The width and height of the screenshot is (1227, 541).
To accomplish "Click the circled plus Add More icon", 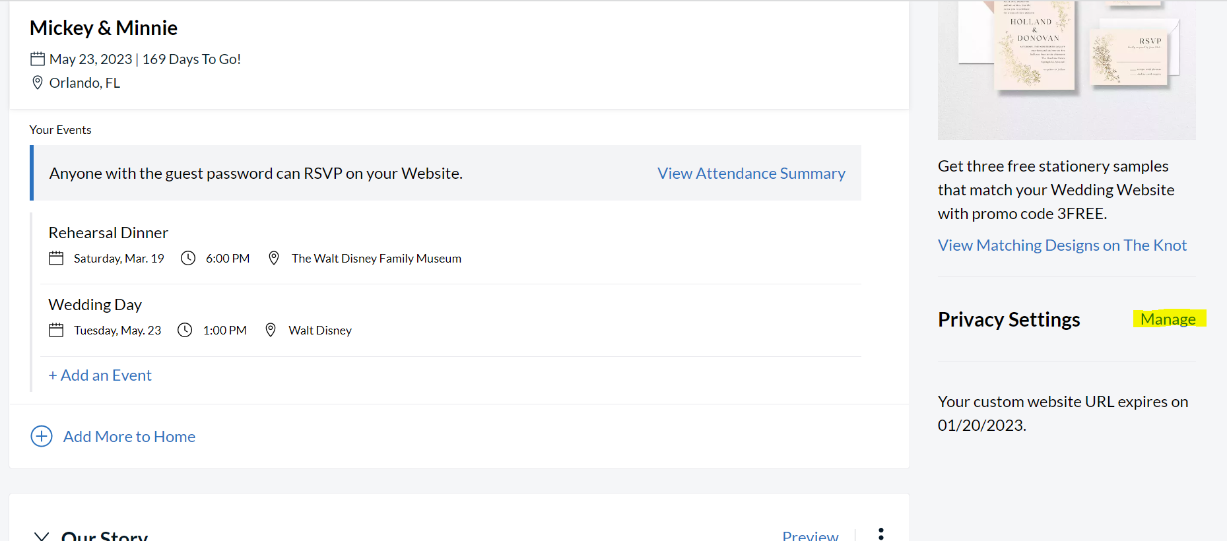I will pos(42,437).
